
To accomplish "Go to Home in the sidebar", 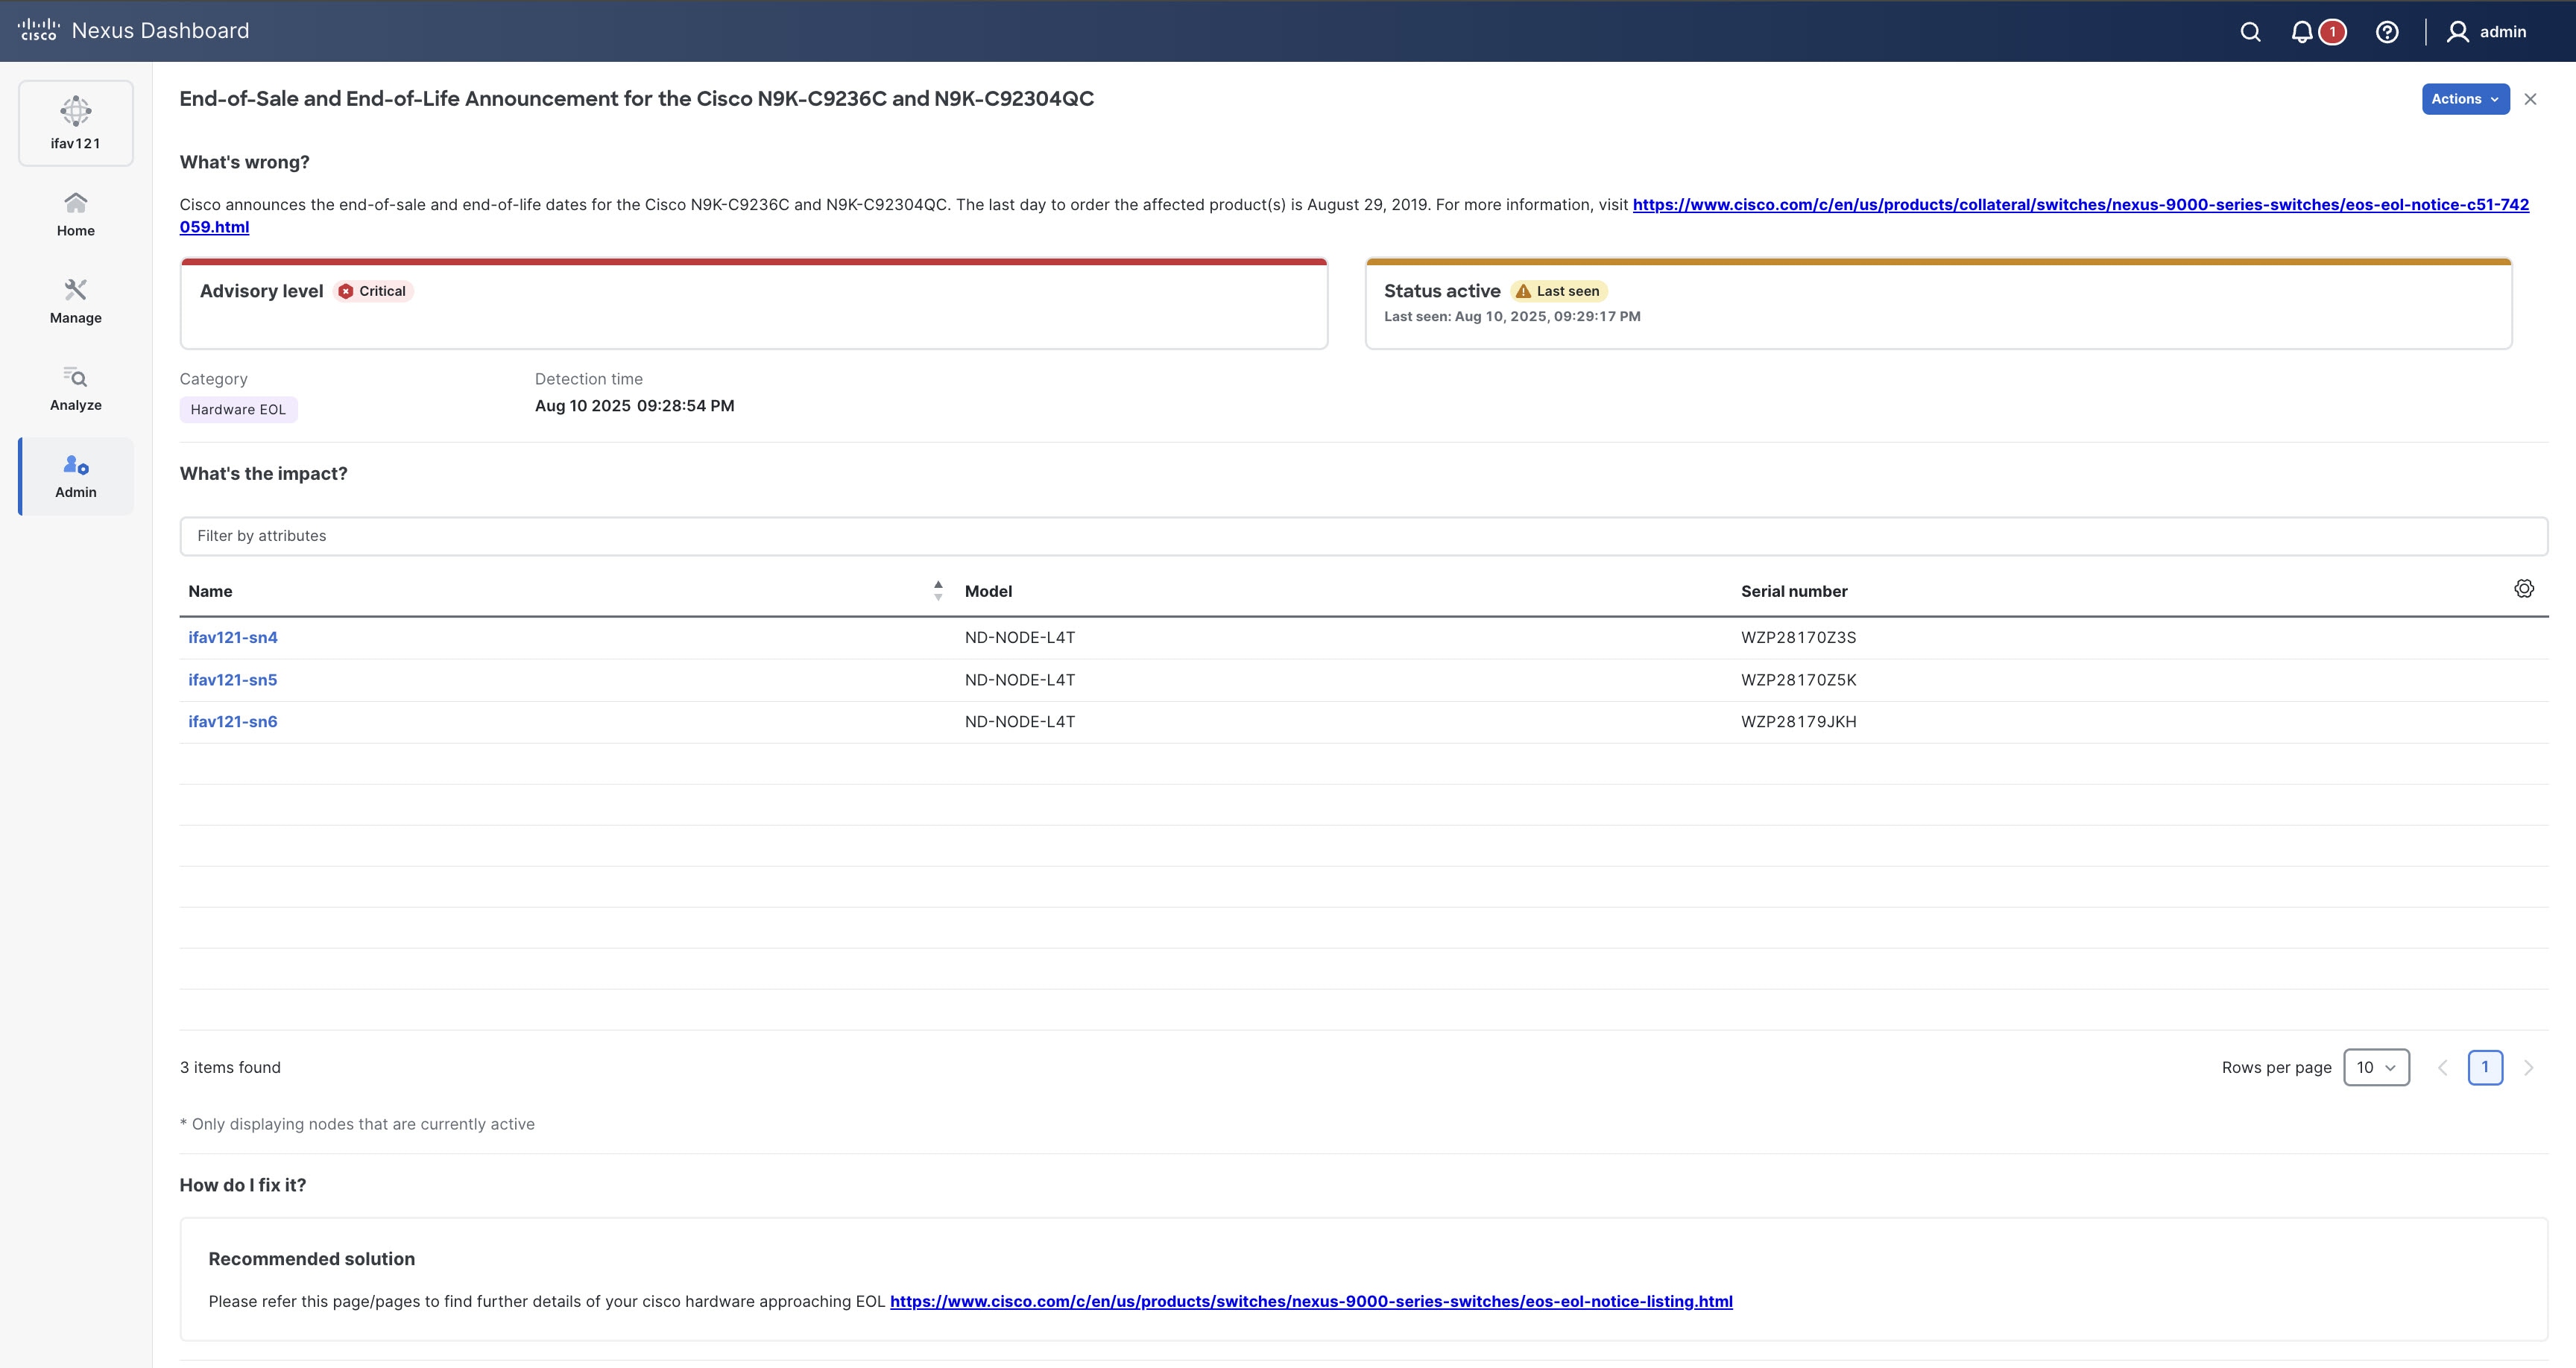I will (x=76, y=215).
